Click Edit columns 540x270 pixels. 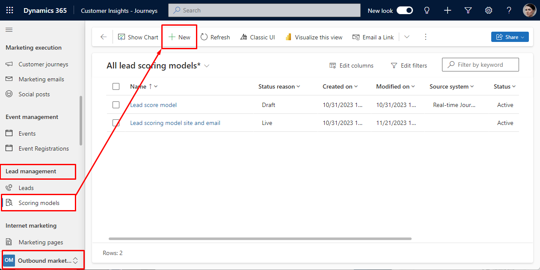click(352, 65)
